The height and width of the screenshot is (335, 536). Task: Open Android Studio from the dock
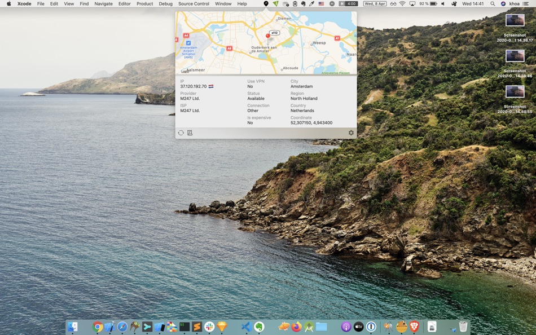pyautogui.click(x=309, y=327)
